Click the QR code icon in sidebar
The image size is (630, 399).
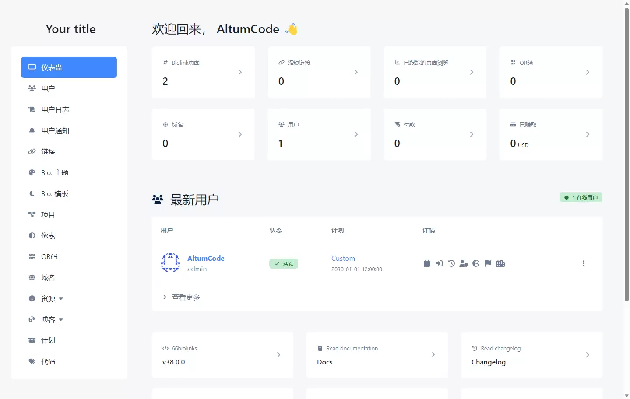(32, 256)
